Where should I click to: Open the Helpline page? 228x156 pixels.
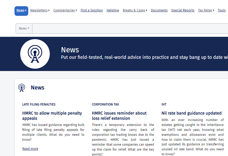(x=113, y=10)
